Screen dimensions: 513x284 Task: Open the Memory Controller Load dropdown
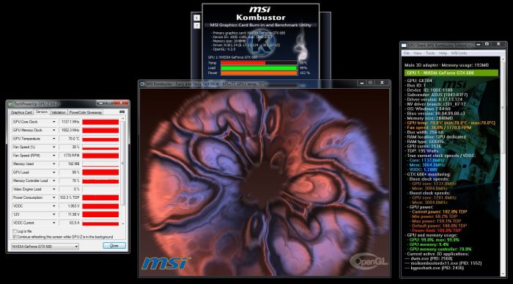click(54, 181)
